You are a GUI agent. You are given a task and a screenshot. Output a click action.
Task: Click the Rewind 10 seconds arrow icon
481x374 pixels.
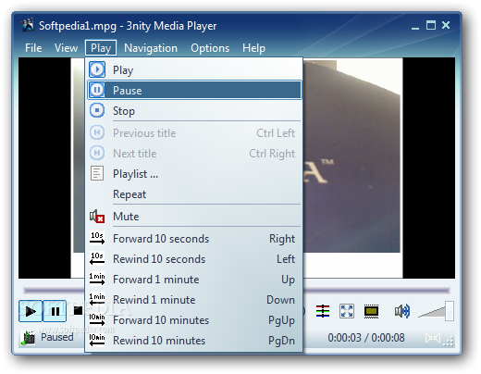point(97,258)
